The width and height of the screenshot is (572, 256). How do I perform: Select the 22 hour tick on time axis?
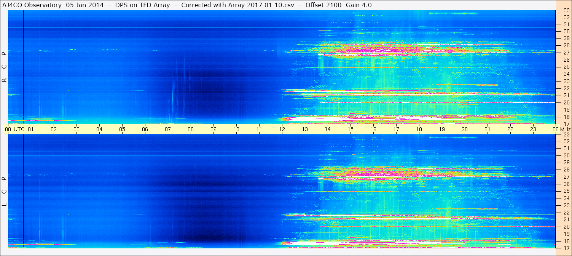(510, 129)
